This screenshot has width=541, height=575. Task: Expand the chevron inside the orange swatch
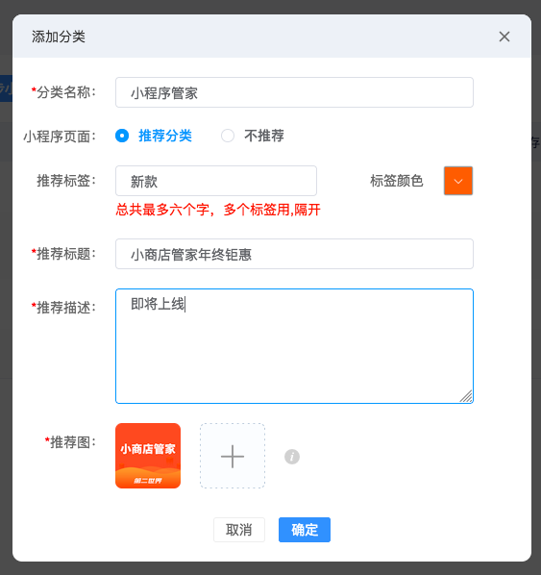click(x=458, y=181)
